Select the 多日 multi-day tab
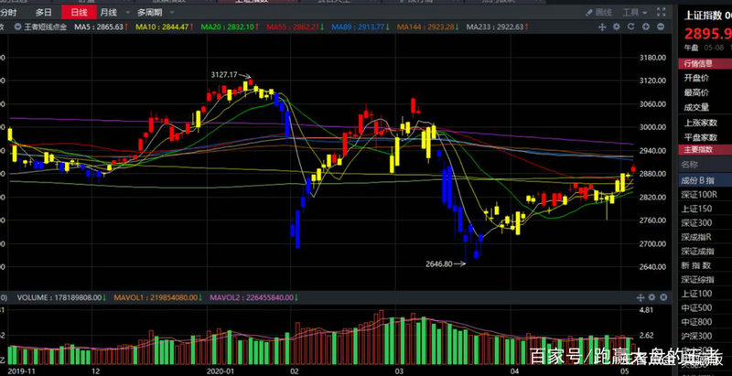 (x=43, y=14)
